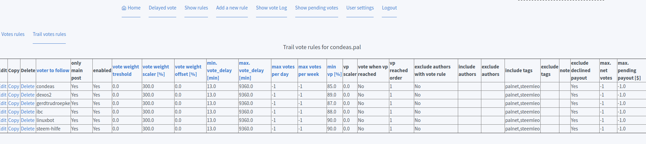The width and height of the screenshot is (646, 144).
Task: Copy the condeas trail rule
Action: [14, 86]
